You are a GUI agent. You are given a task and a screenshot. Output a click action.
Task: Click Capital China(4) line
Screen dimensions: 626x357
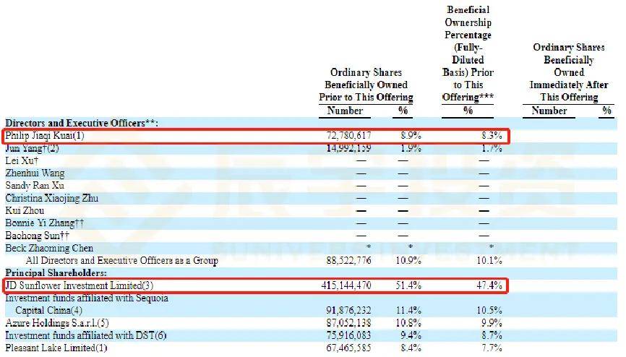point(48,310)
